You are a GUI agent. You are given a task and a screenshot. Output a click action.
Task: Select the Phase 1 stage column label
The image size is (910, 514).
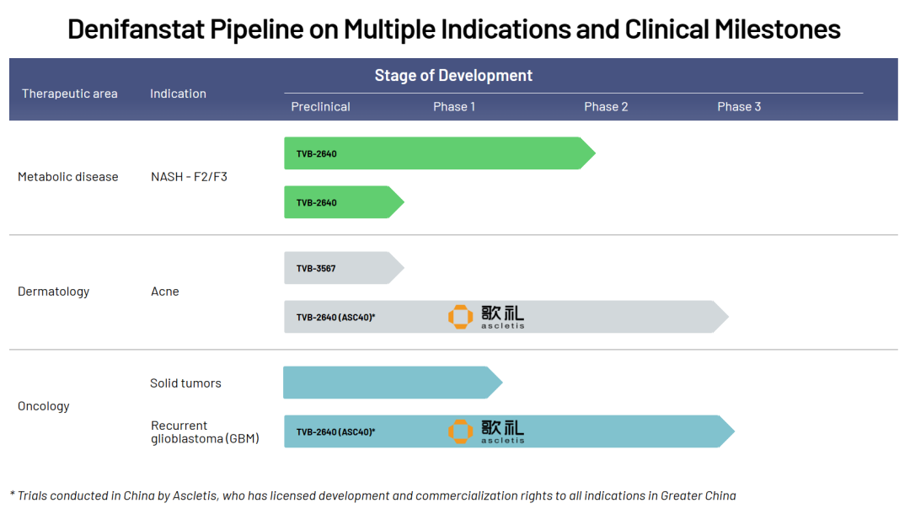coord(454,107)
